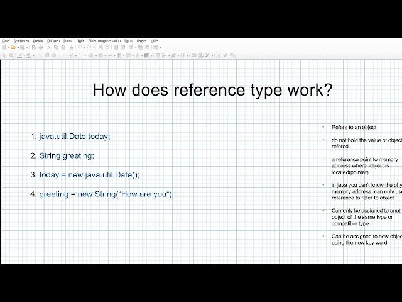Open the Einfügen menu

coord(53,40)
